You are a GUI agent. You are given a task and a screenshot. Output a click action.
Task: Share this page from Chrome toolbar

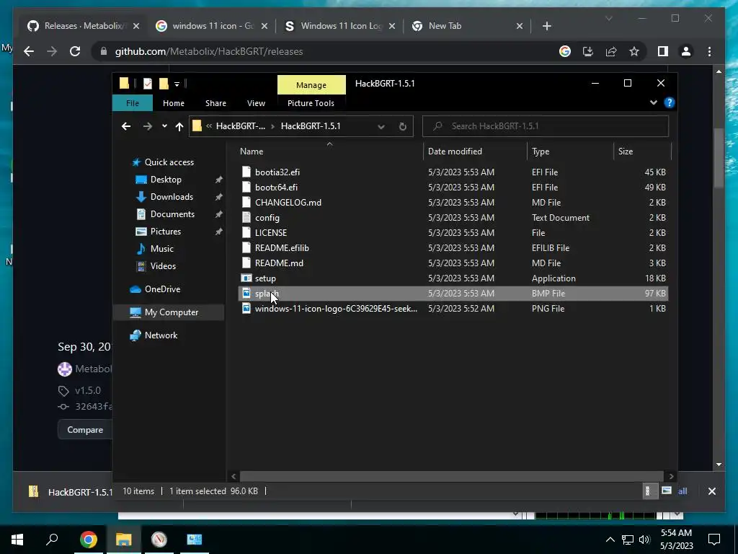click(611, 51)
